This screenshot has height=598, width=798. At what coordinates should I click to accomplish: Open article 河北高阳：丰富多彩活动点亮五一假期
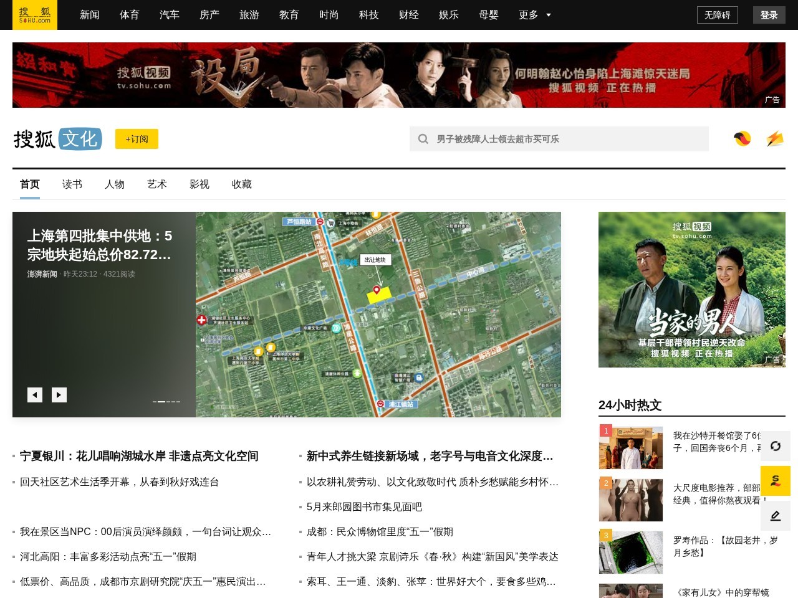108,557
